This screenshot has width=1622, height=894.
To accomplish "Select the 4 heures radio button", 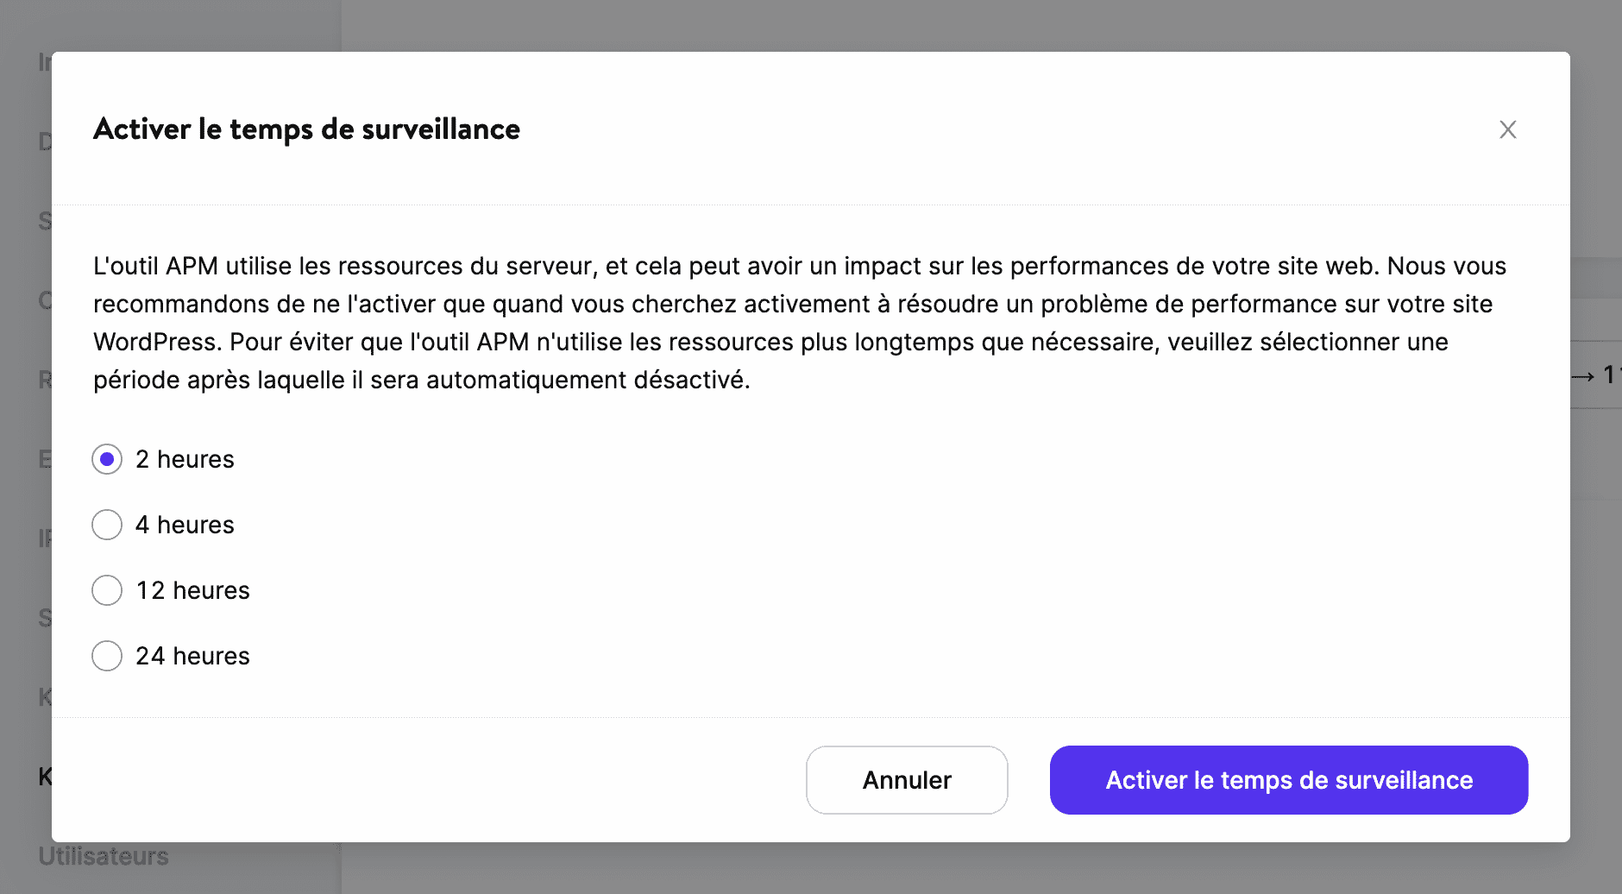I will 106,525.
